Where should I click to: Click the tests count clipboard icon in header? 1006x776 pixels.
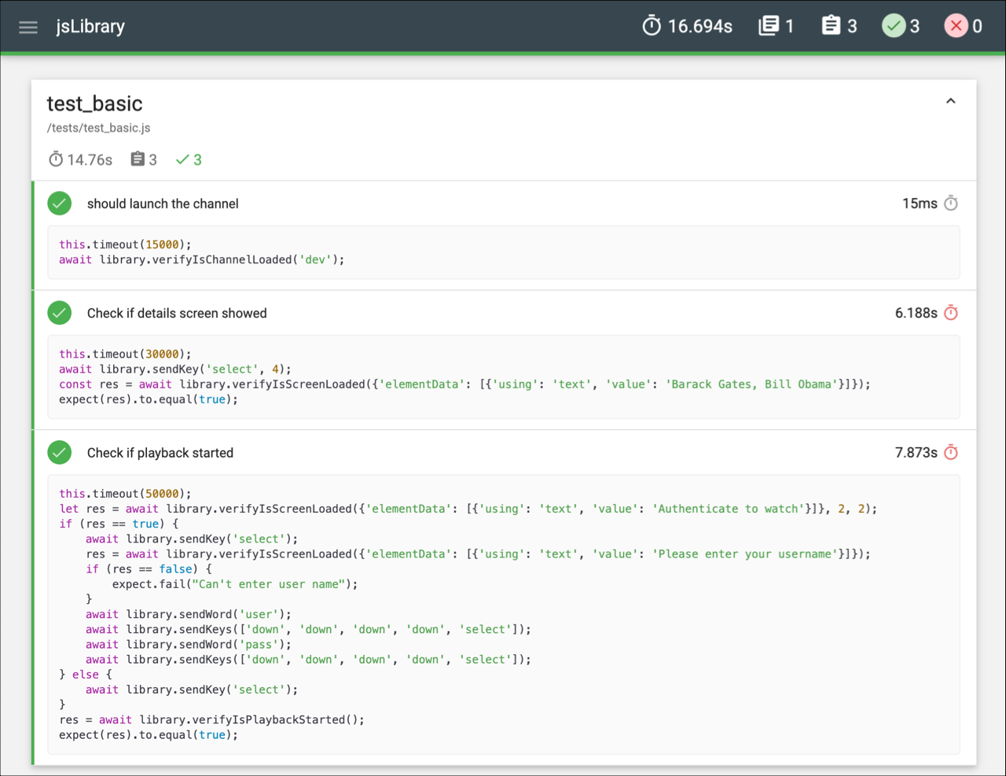point(831,26)
